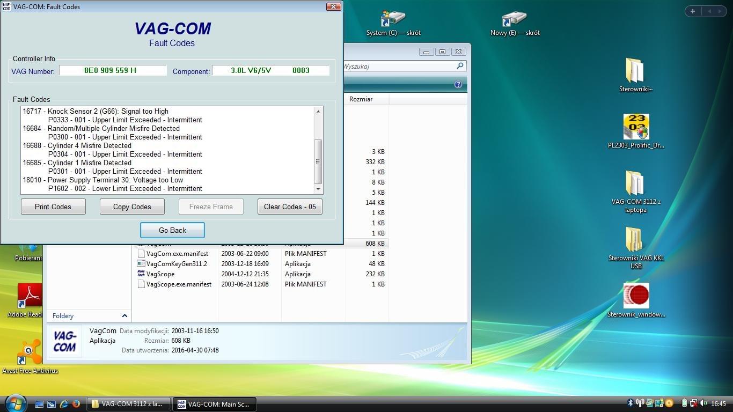Open the Sterowniki~ desktop folder
Image resolution: width=733 pixels, height=412 pixels.
point(636,75)
